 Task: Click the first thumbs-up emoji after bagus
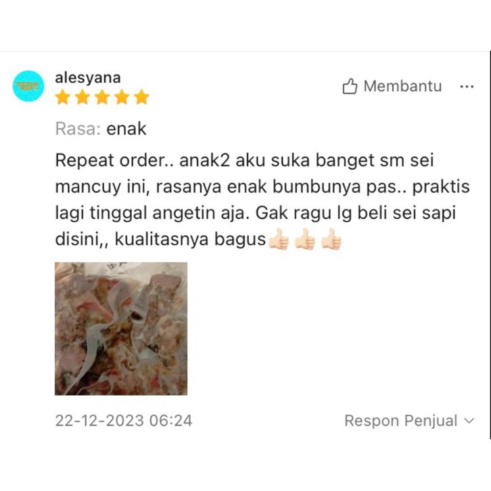point(279,239)
